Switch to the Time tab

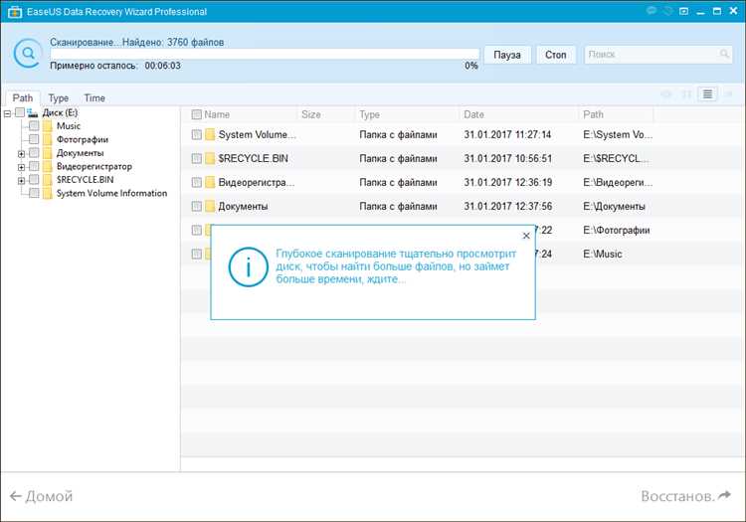click(94, 97)
